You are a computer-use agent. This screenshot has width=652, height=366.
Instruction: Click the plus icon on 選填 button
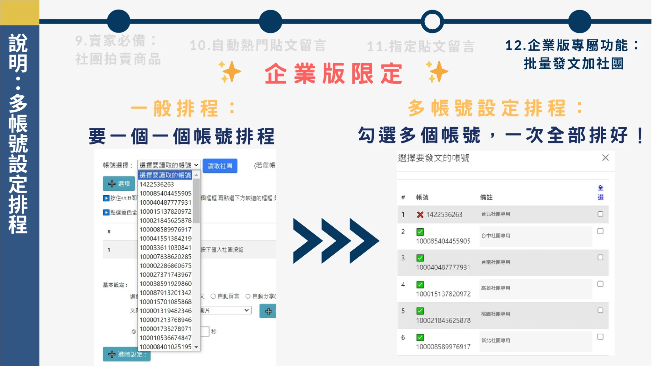(x=112, y=184)
